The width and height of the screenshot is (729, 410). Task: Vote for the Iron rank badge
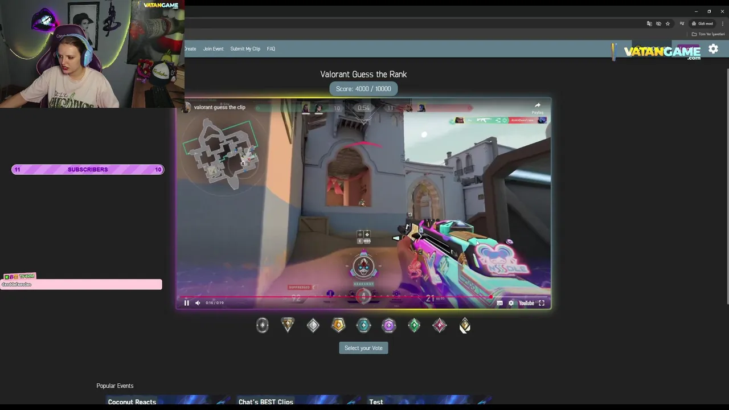[263, 325]
